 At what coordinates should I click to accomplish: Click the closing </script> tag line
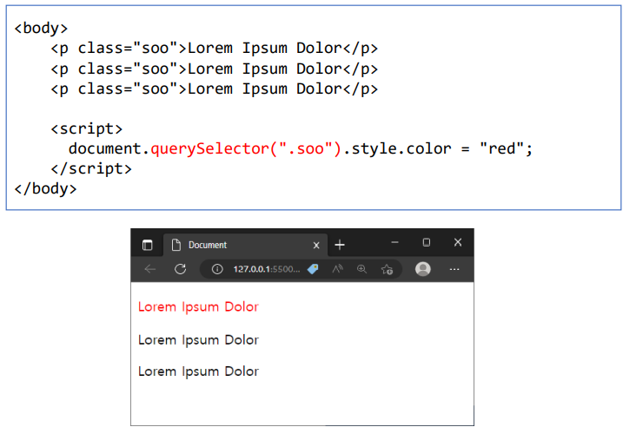pyautogui.click(x=91, y=168)
